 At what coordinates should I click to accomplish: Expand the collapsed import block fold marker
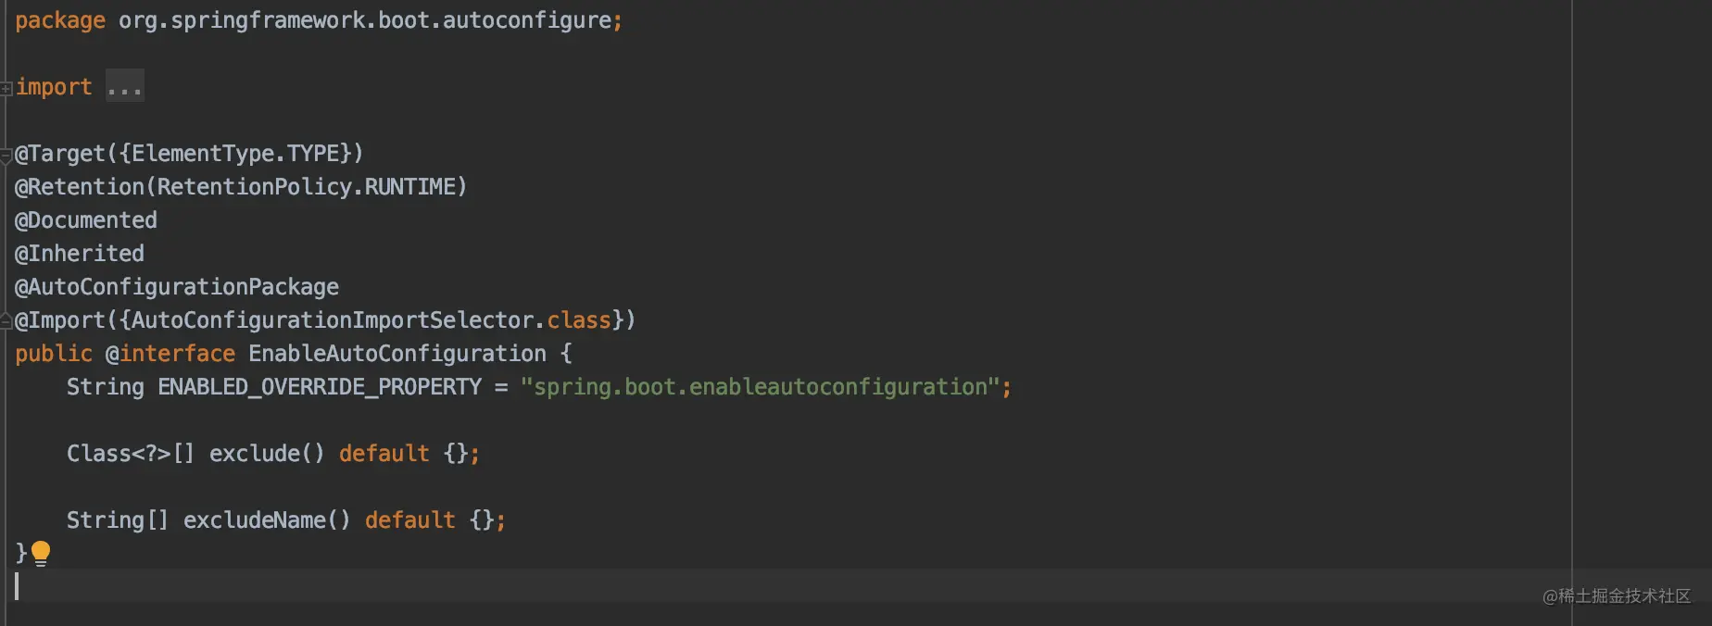click(x=6, y=88)
